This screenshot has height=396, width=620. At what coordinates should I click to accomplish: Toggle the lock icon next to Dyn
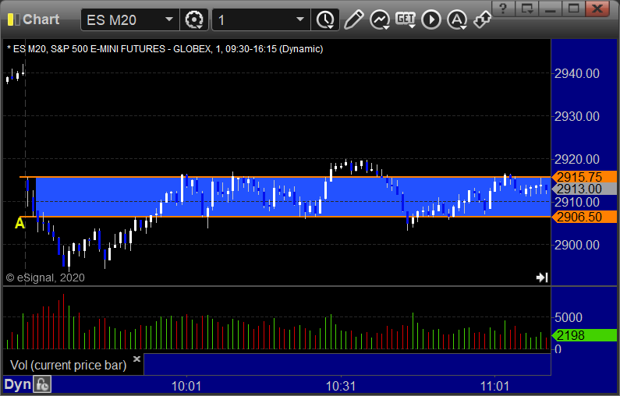(x=42, y=384)
